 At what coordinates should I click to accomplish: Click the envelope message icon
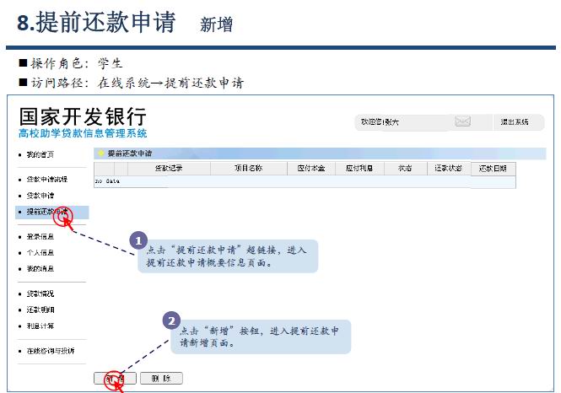pyautogui.click(x=462, y=122)
